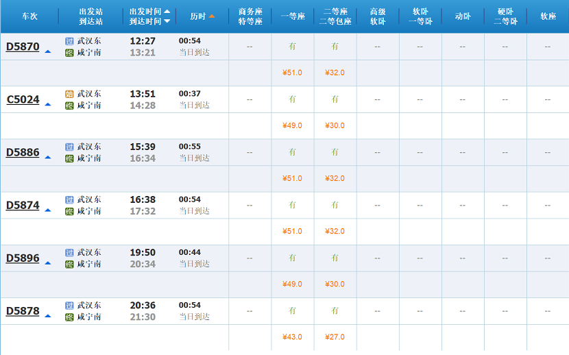Click the 车次 column header

pos(29,16)
